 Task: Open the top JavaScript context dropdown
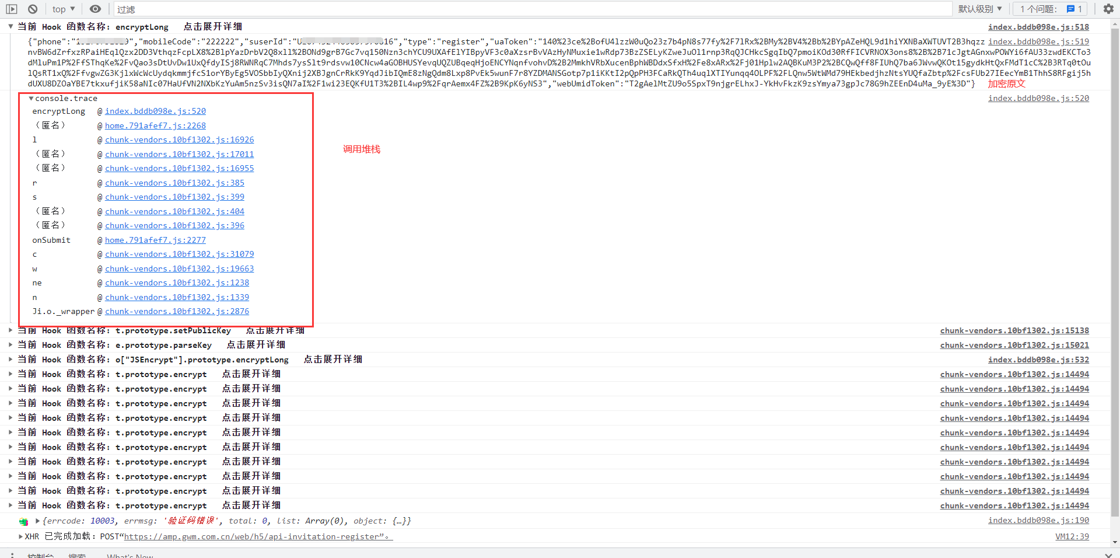pos(64,9)
